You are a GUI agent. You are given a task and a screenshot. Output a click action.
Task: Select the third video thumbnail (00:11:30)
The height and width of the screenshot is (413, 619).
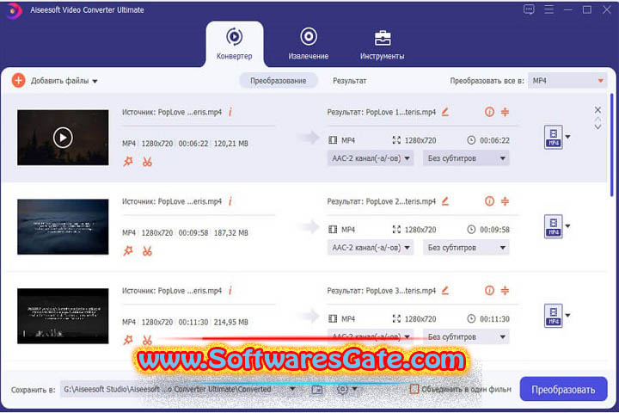(x=63, y=316)
